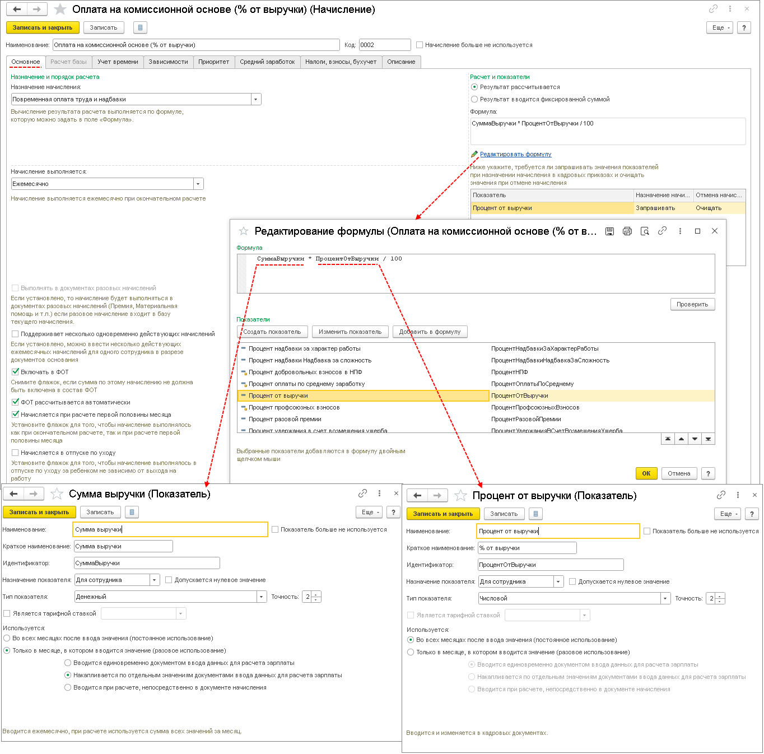Image resolution: width=764 pixels, height=754 pixels.
Task: Open Назначение начисления dropdown
Action: [256, 99]
